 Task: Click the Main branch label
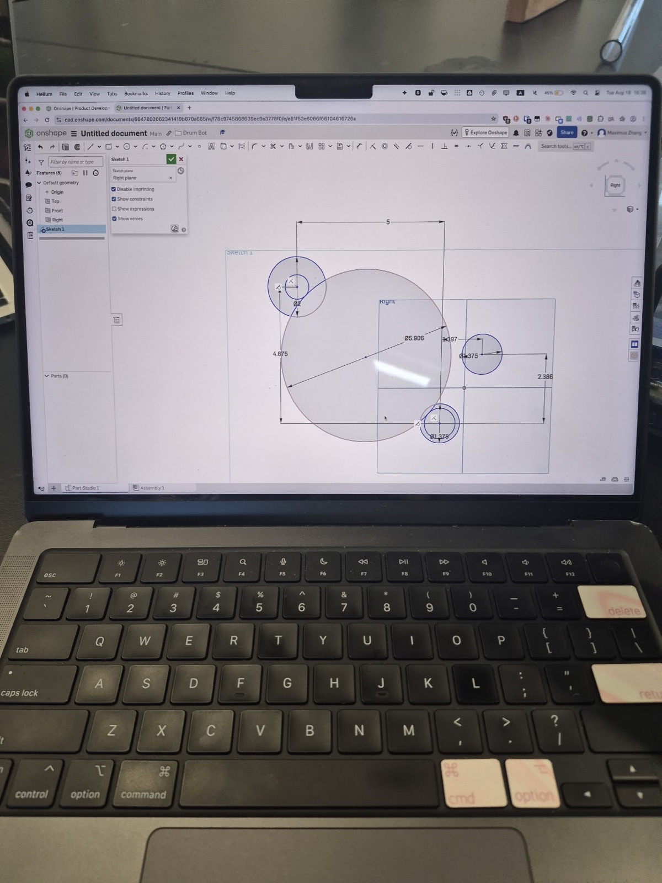click(x=156, y=134)
